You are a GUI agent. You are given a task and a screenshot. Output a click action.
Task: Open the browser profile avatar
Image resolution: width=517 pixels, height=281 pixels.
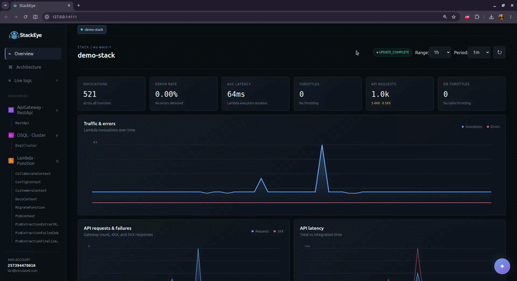coord(501,17)
